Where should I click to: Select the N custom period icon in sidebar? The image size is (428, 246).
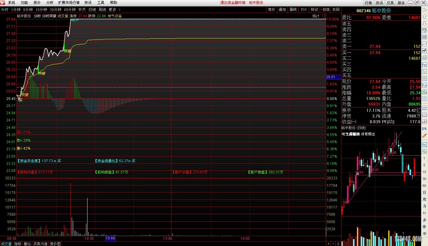click(424, 213)
